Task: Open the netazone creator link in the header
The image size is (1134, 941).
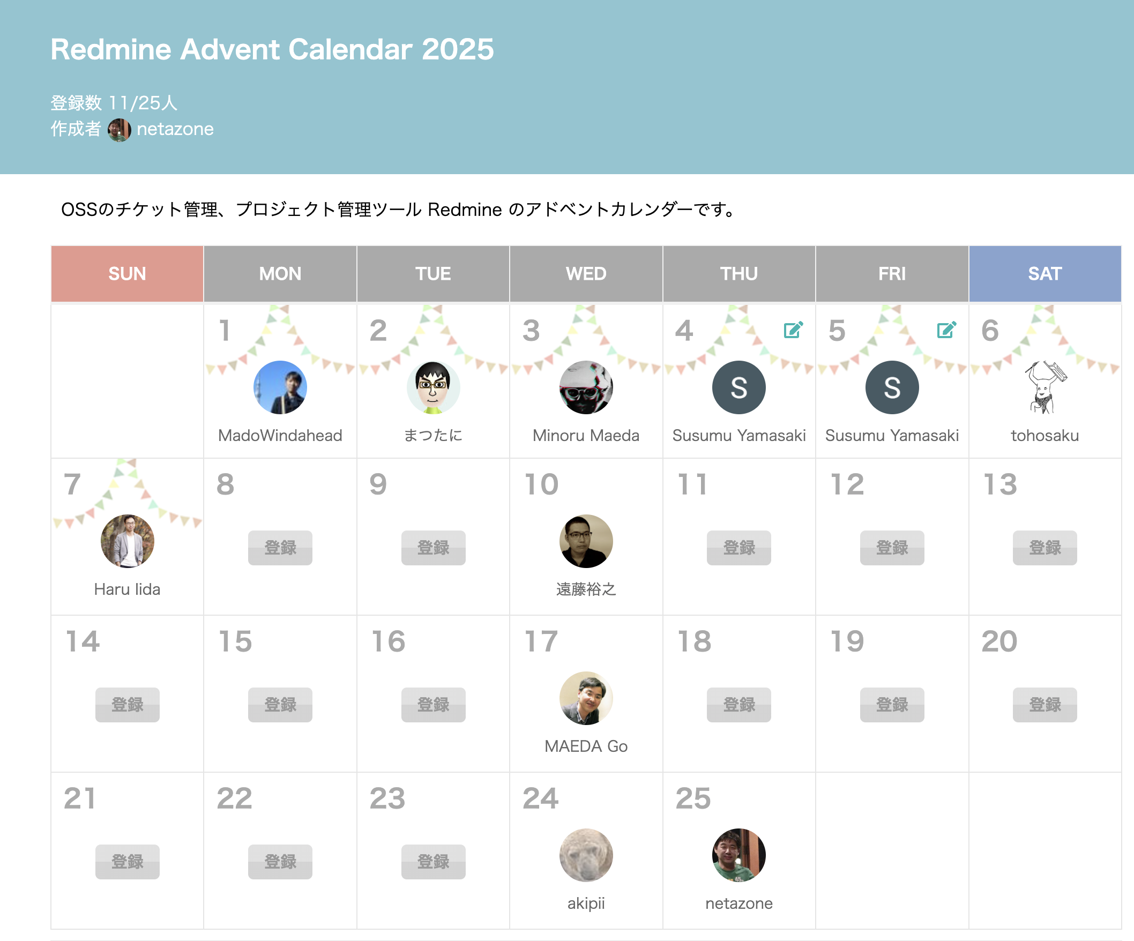Action: pyautogui.click(x=175, y=130)
